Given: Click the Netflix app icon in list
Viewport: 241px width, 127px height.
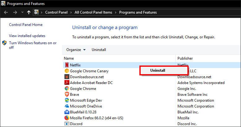Looking at the screenshot, I should (x=67, y=65).
